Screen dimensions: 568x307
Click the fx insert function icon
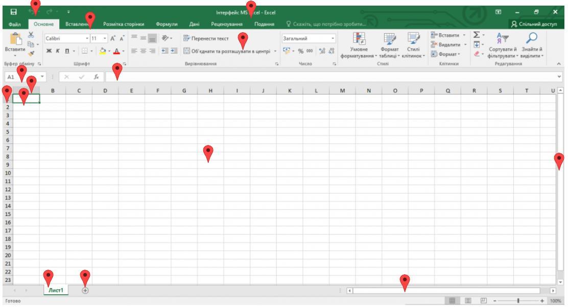[97, 77]
